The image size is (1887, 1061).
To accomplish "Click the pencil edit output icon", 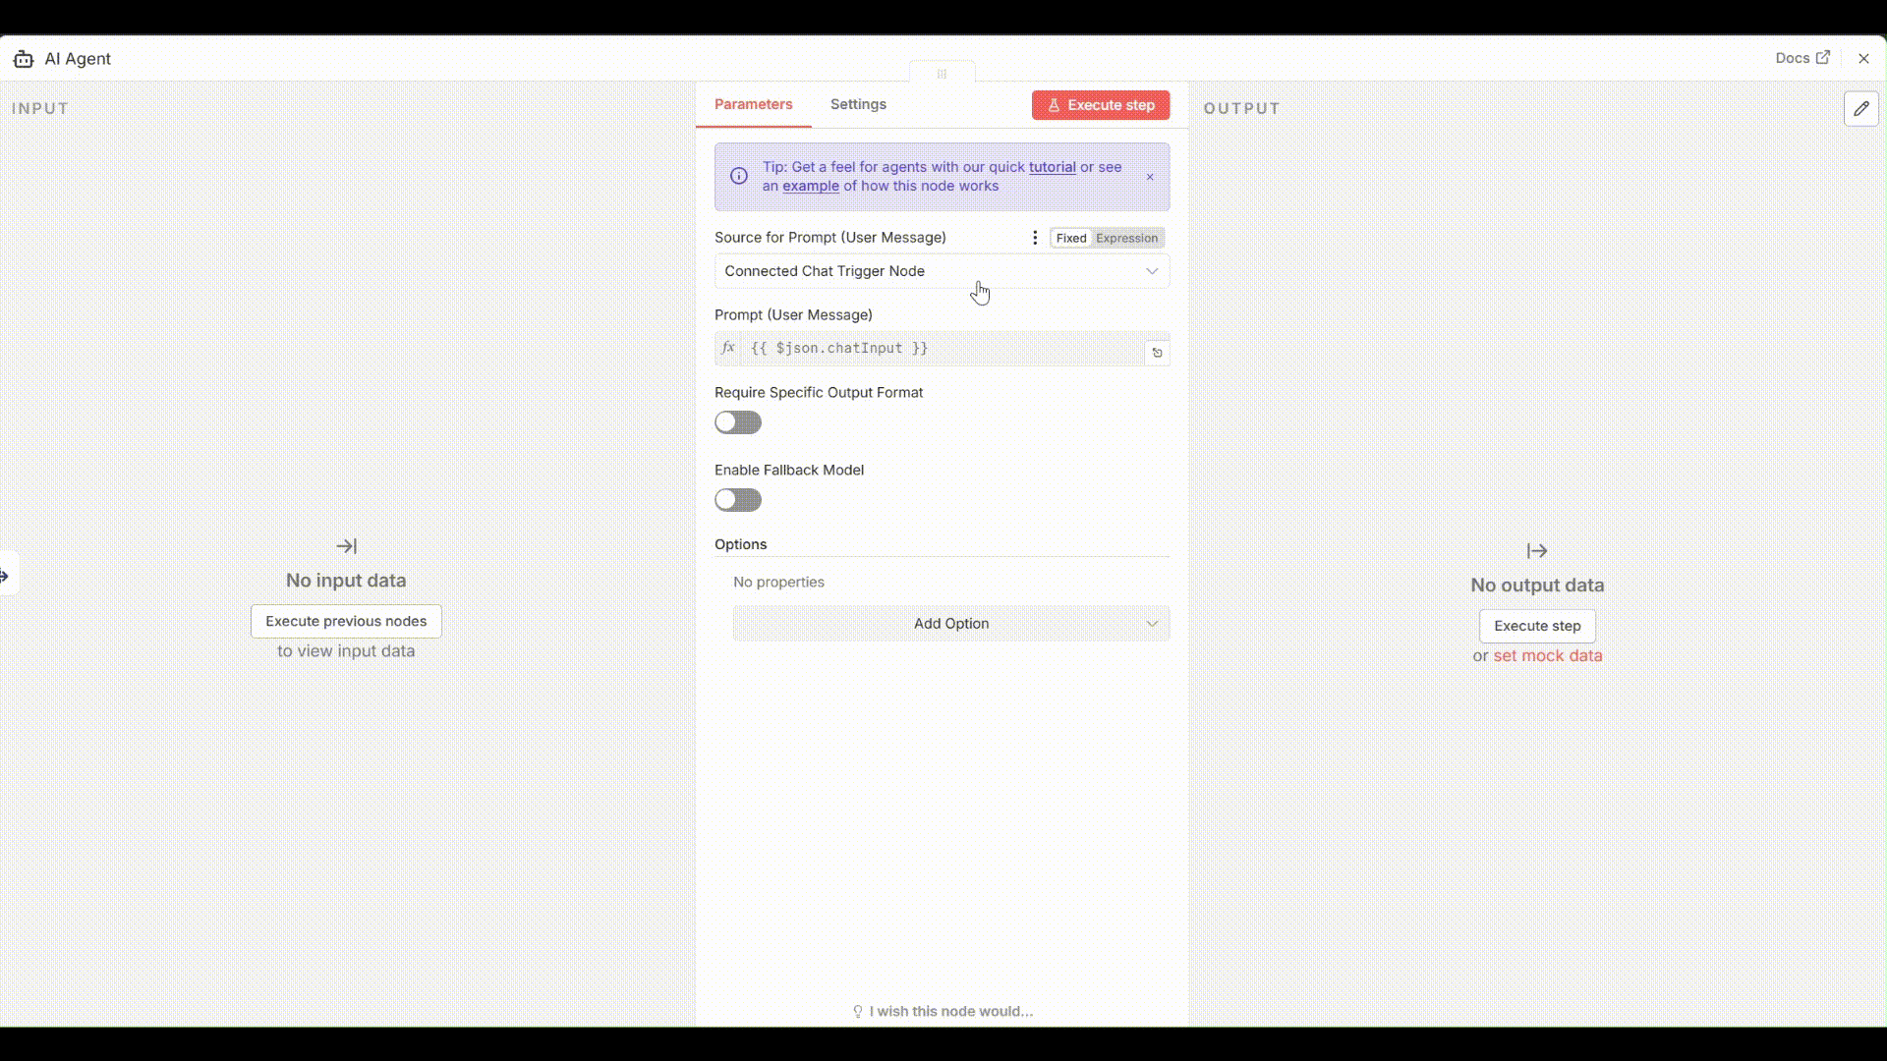I will click(x=1860, y=109).
